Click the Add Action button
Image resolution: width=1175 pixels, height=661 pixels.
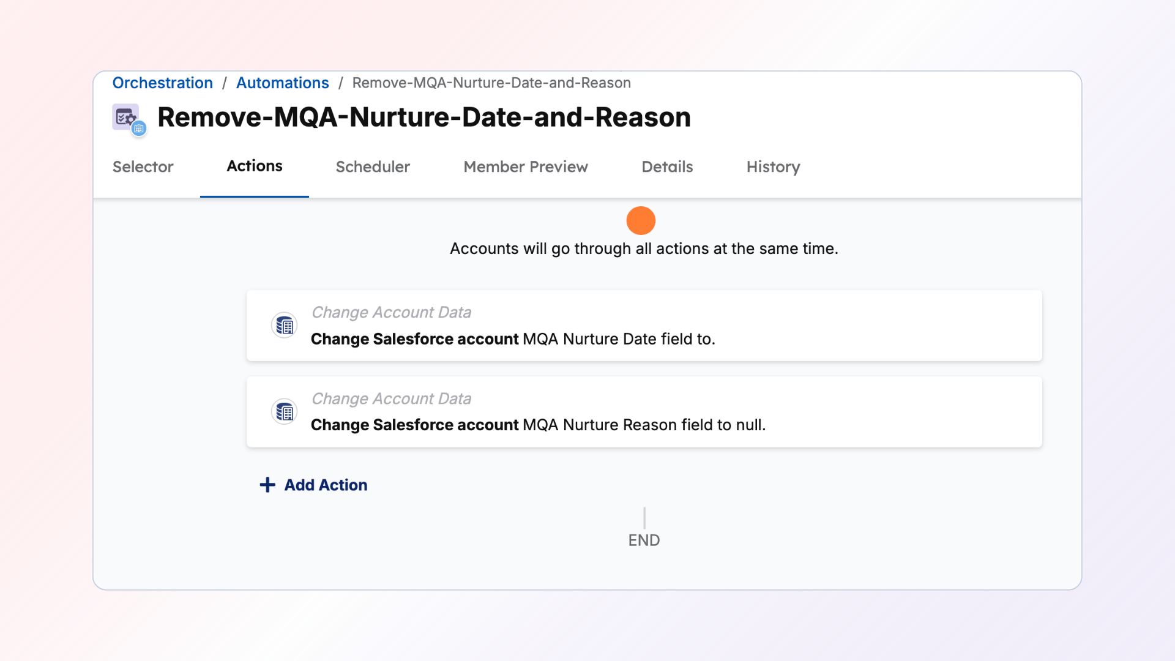(326, 485)
